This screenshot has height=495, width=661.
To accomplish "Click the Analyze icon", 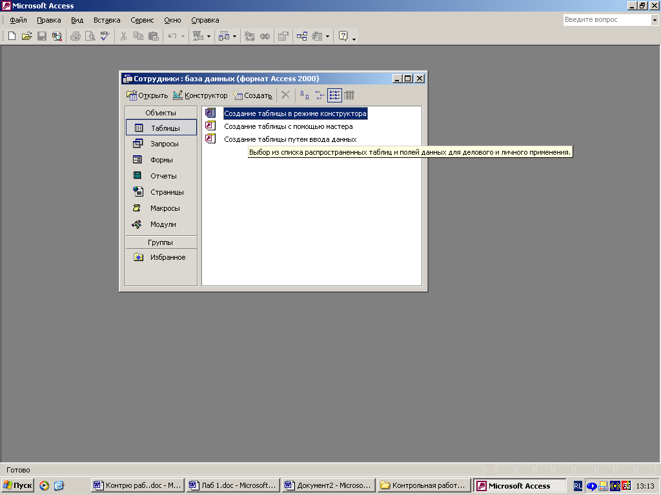I will 224,36.
